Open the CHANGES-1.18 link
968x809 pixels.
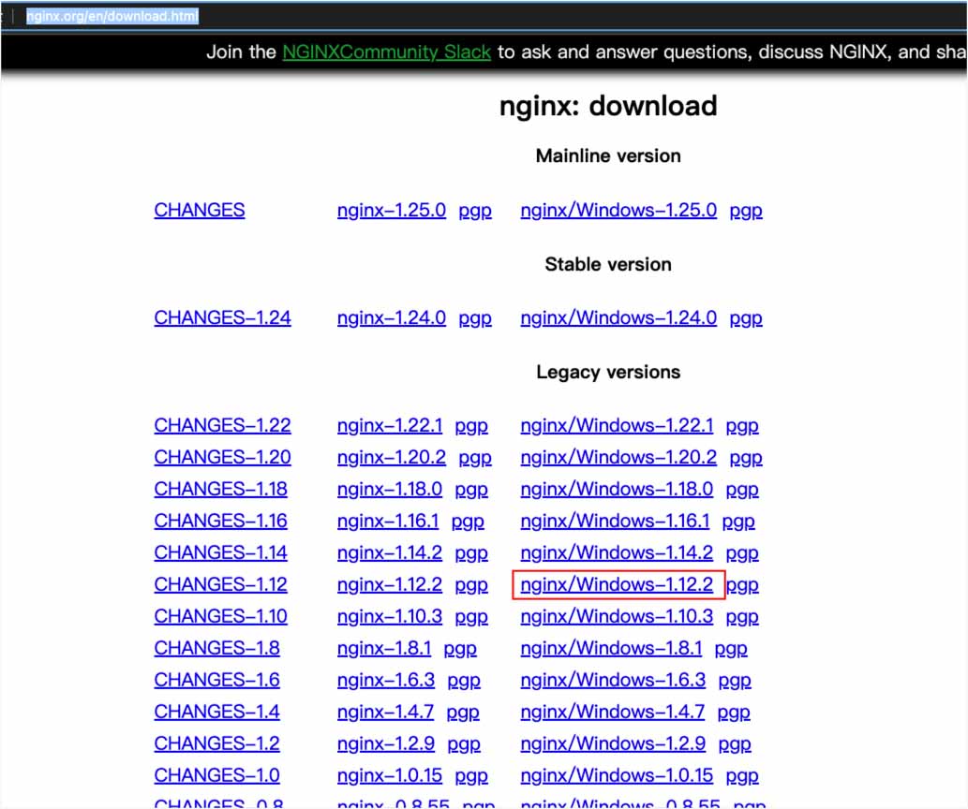[x=220, y=490]
